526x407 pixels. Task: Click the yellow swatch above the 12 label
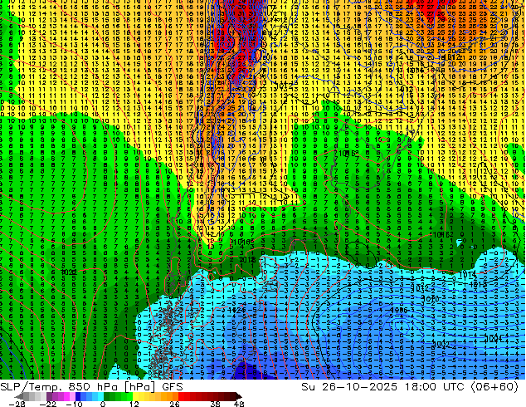pos(135,396)
